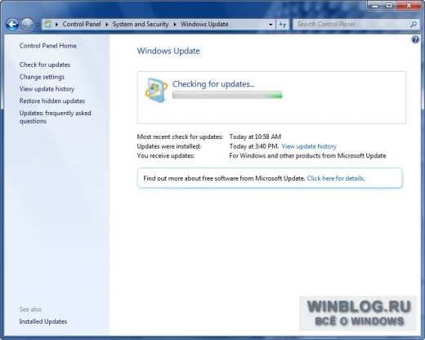
Task: Open Updates: frequently asked questions
Action: (x=56, y=117)
